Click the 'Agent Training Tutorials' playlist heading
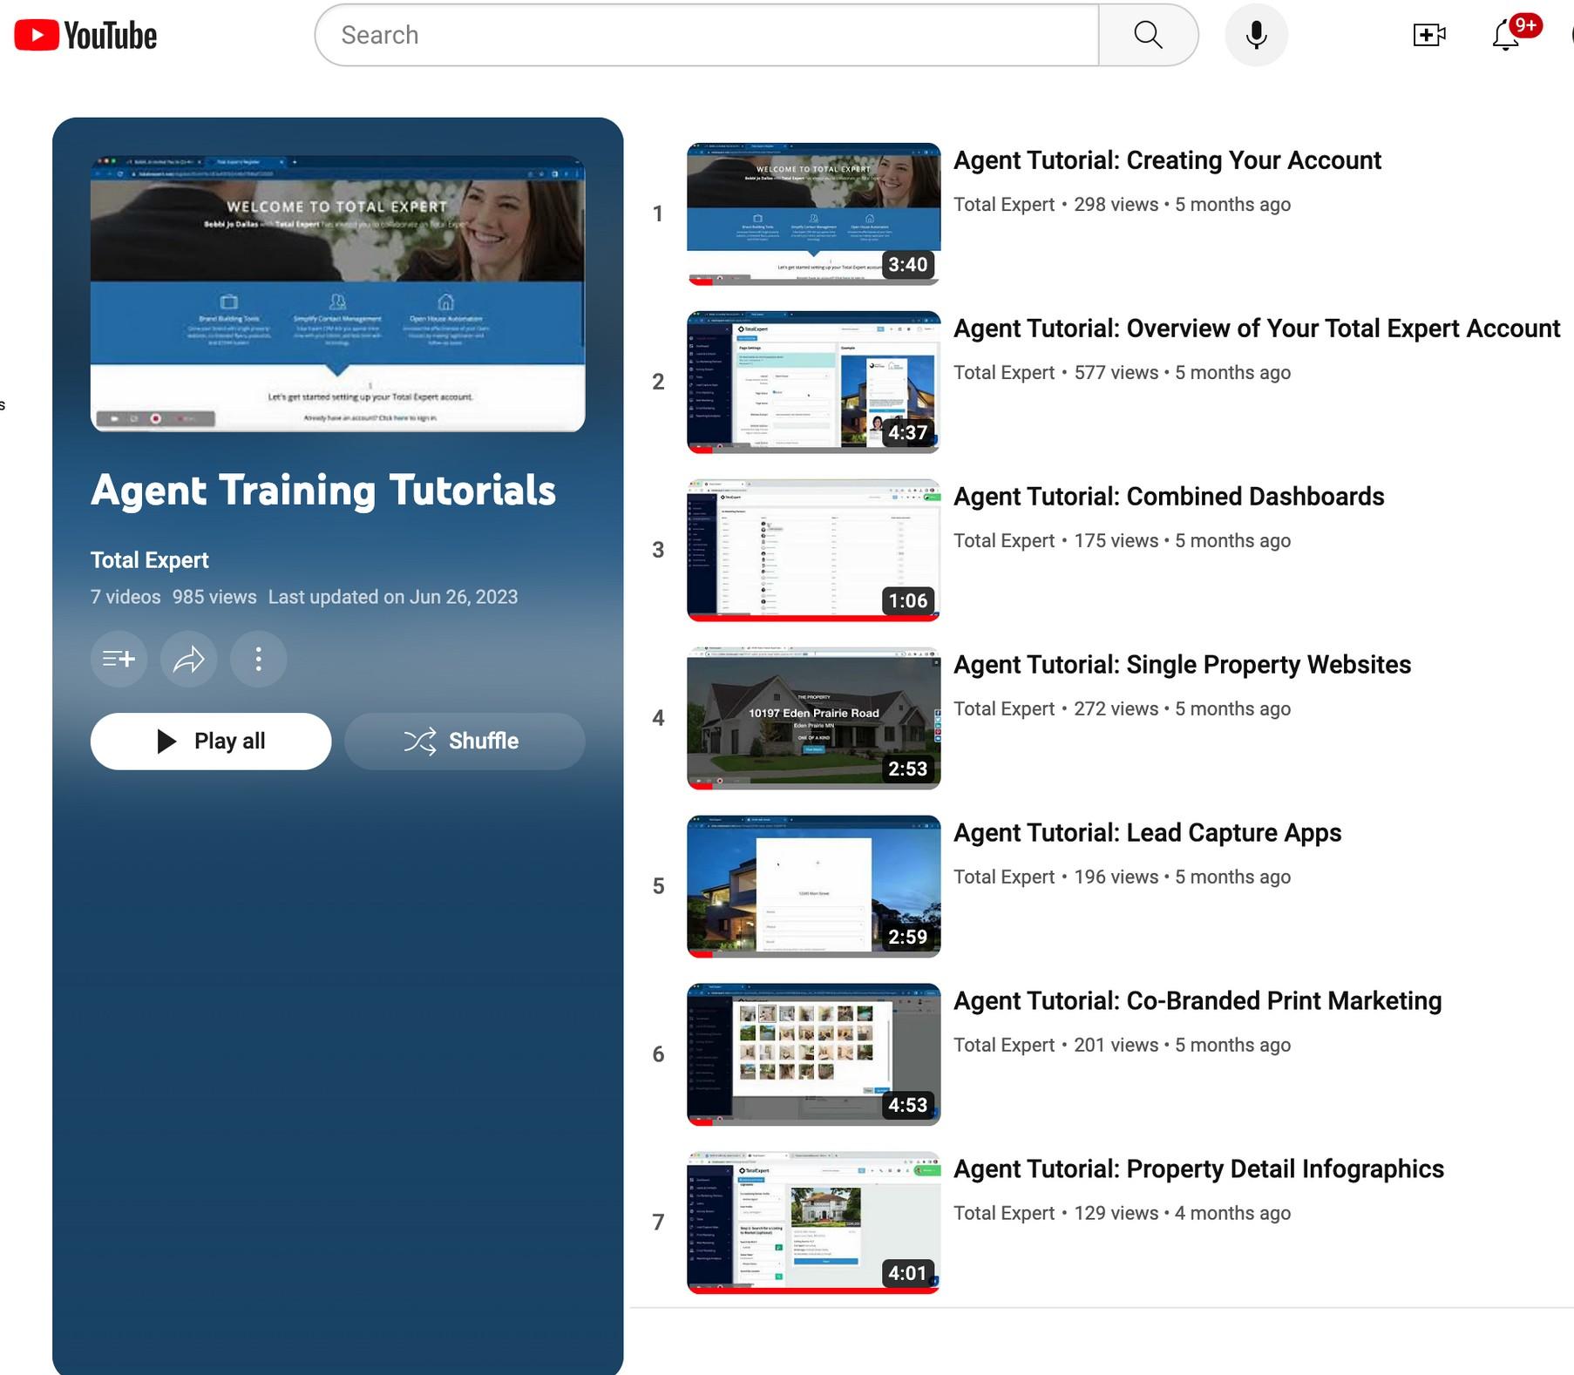Viewport: 1574px width, 1375px height. click(x=323, y=491)
